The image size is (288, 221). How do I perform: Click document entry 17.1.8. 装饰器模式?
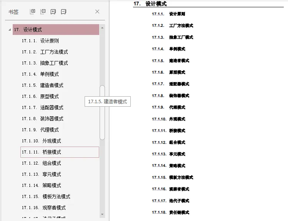tap(170, 96)
